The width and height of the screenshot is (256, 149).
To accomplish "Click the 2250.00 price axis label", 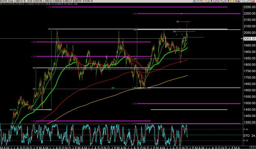I will (x=249, y=7).
